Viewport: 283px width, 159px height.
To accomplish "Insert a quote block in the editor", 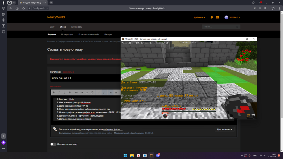I will 82,93.
